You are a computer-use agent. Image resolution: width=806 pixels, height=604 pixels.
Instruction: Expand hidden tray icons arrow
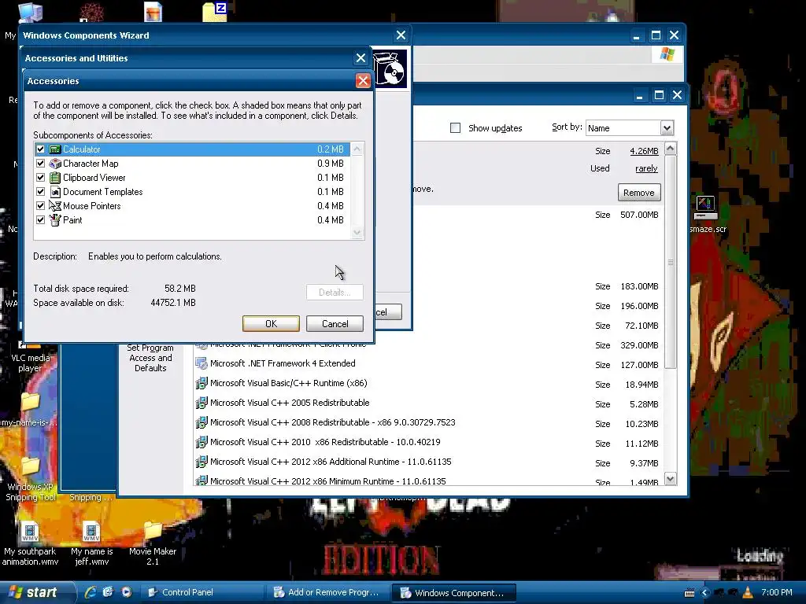[704, 593]
